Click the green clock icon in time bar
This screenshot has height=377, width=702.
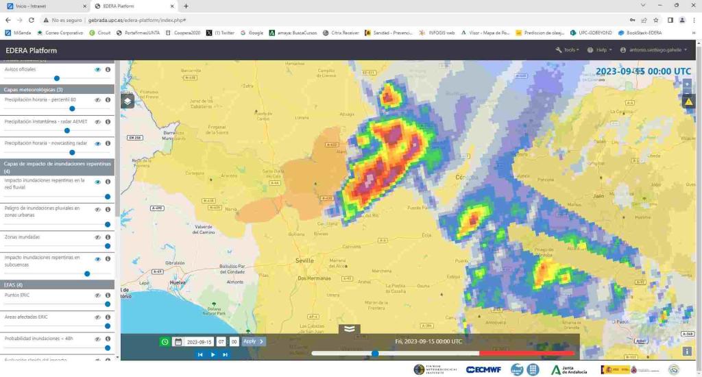pyautogui.click(x=165, y=341)
